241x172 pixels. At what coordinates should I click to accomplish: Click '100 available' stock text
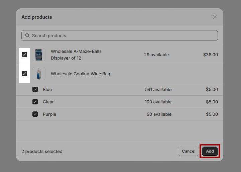(158, 102)
